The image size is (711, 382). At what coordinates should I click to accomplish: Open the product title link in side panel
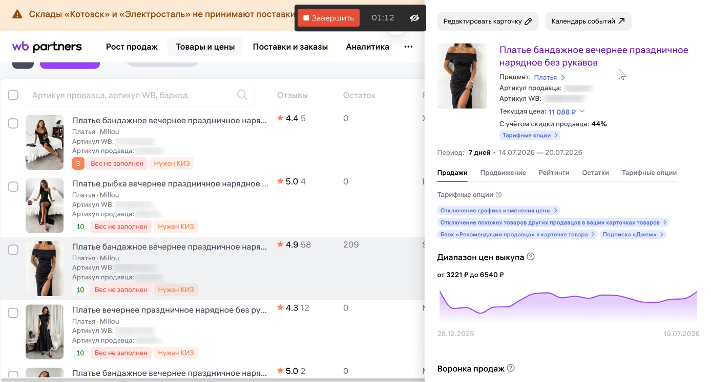click(594, 56)
